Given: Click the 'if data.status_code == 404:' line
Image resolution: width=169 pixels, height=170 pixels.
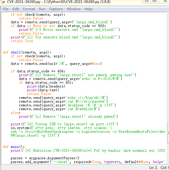Looking at the screenshot, I should tap(38, 71).
